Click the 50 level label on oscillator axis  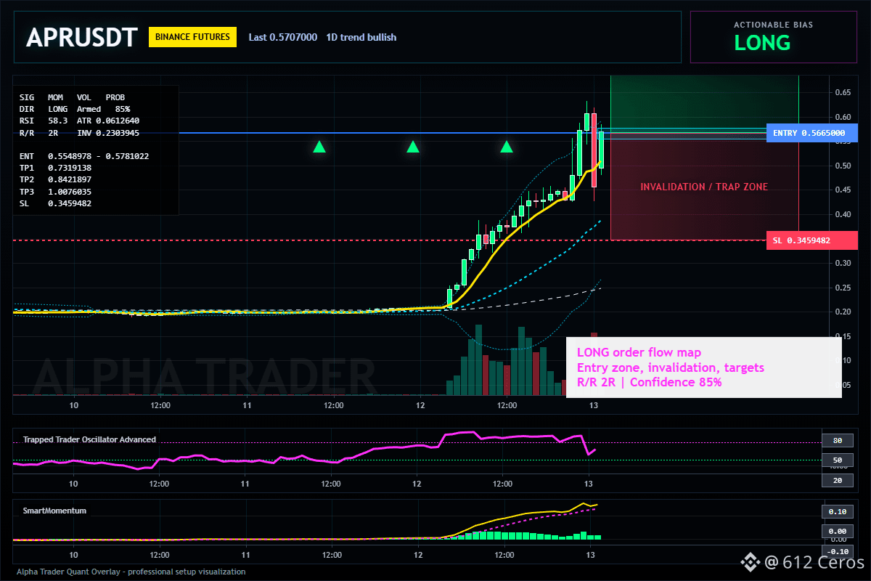[x=837, y=460]
